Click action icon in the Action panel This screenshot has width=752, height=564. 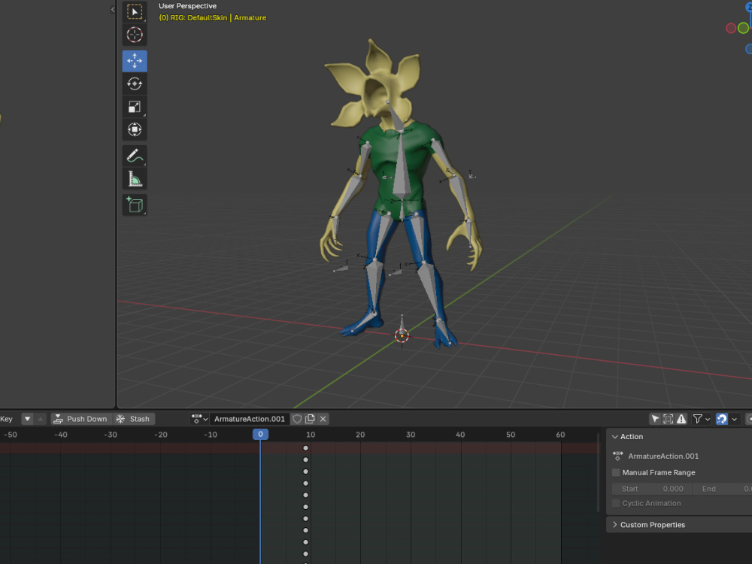pos(617,456)
